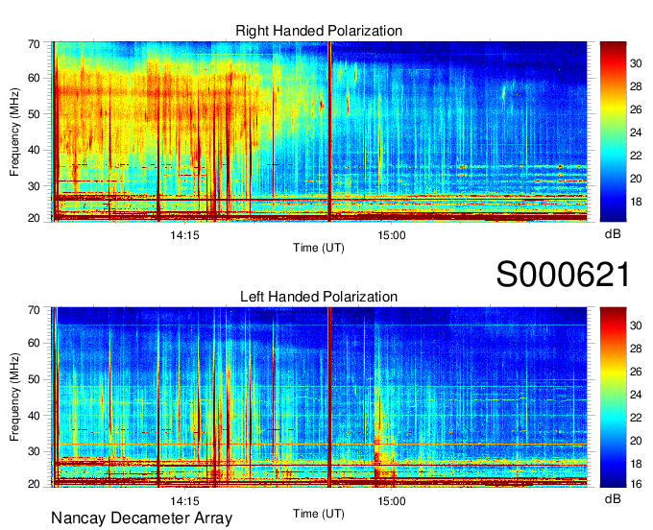Click the 20 tick on the bottom frequency axis
The height and width of the screenshot is (530, 653).
[34, 484]
